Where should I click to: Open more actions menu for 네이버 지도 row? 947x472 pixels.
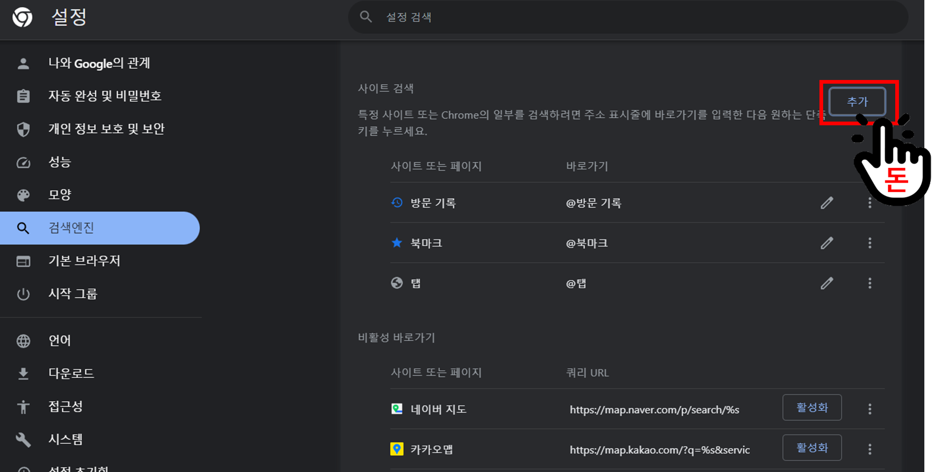coord(870,409)
